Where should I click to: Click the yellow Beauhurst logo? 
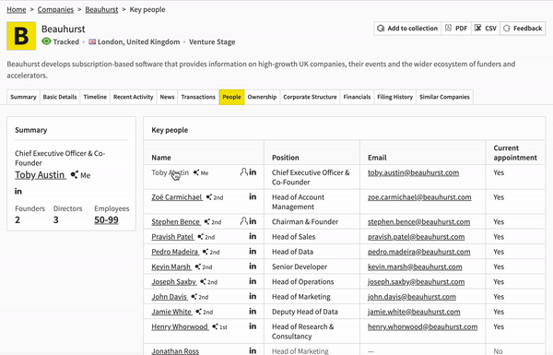point(21,36)
